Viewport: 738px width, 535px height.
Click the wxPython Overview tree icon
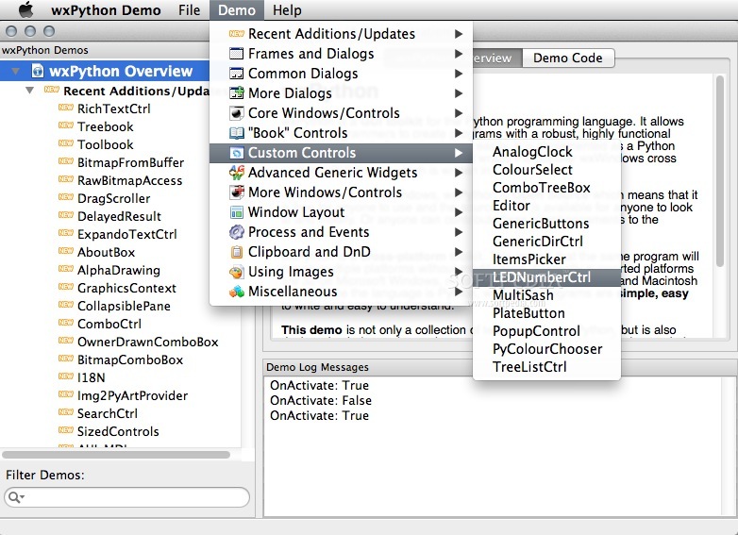37,71
